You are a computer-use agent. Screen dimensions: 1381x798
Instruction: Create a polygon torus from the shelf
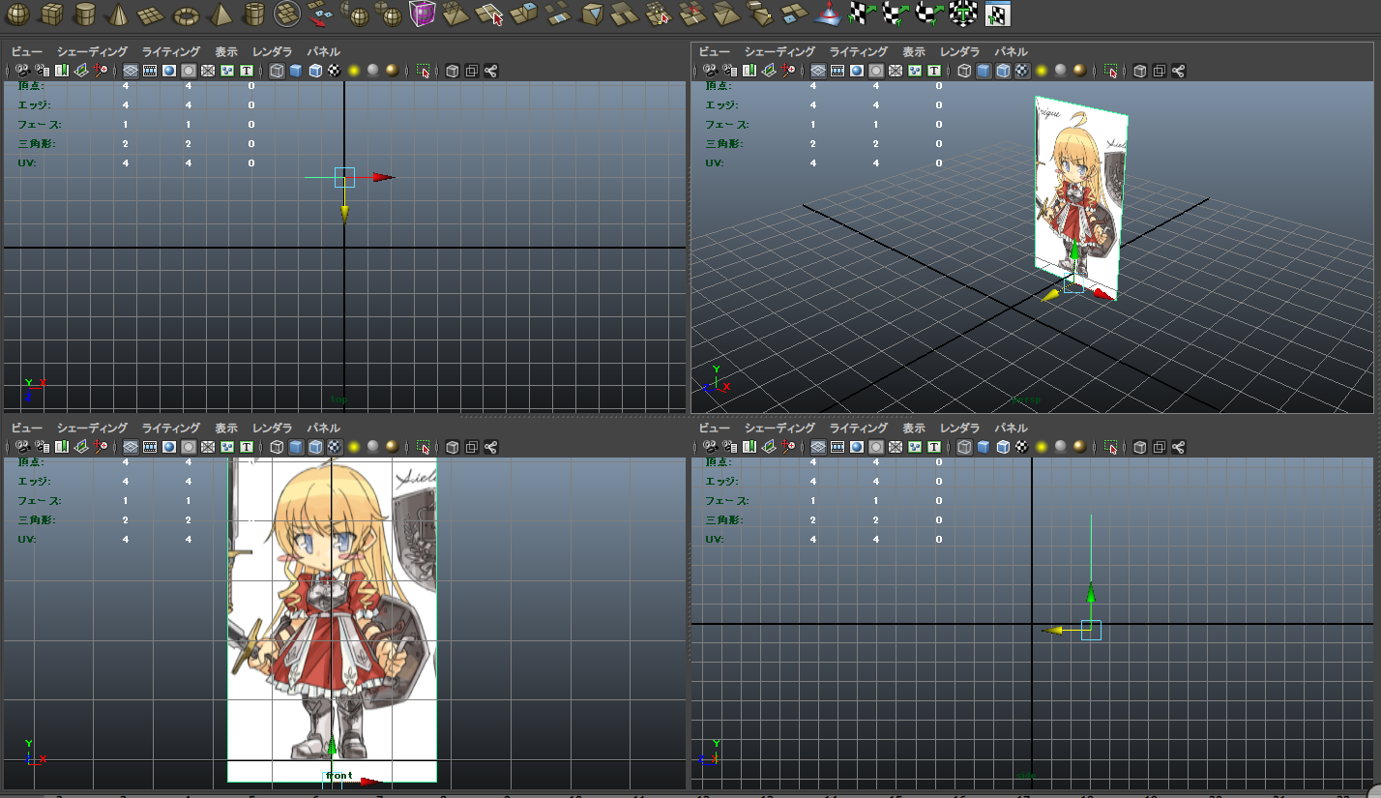[x=186, y=14]
